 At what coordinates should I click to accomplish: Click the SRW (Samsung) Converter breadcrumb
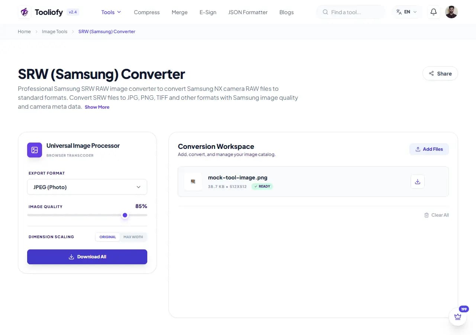click(107, 32)
